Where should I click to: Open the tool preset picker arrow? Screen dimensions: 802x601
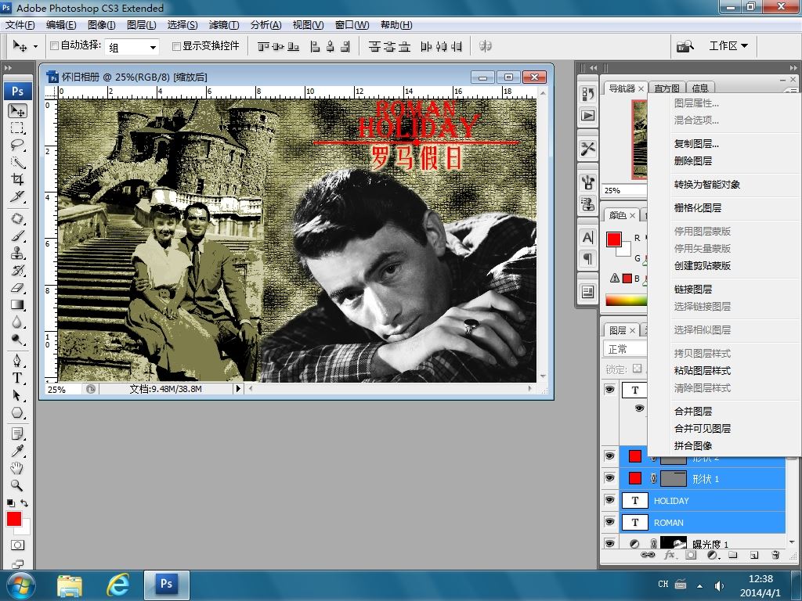click(35, 46)
